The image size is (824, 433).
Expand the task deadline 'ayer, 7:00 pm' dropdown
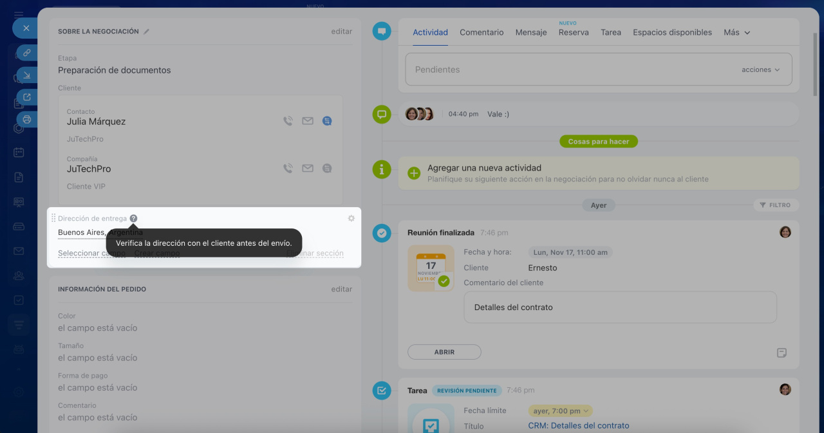(x=561, y=410)
